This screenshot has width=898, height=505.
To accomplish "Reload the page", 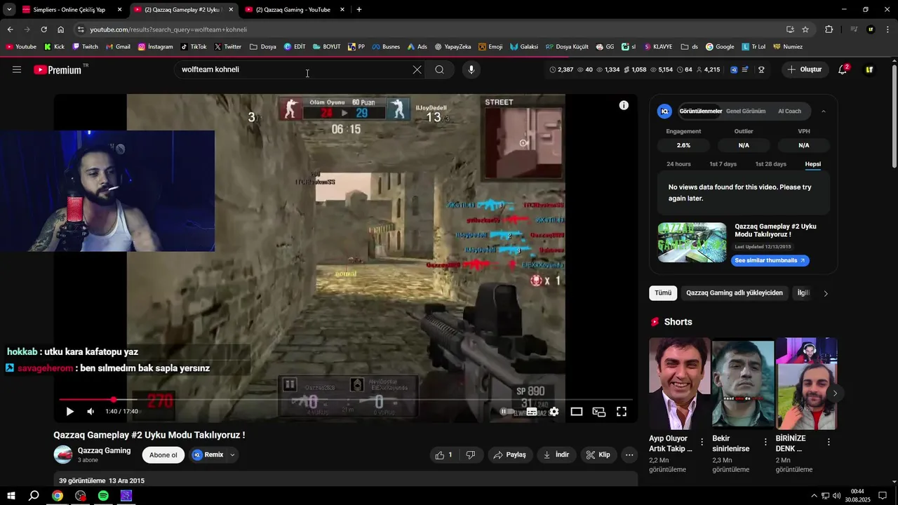I will pos(43,29).
